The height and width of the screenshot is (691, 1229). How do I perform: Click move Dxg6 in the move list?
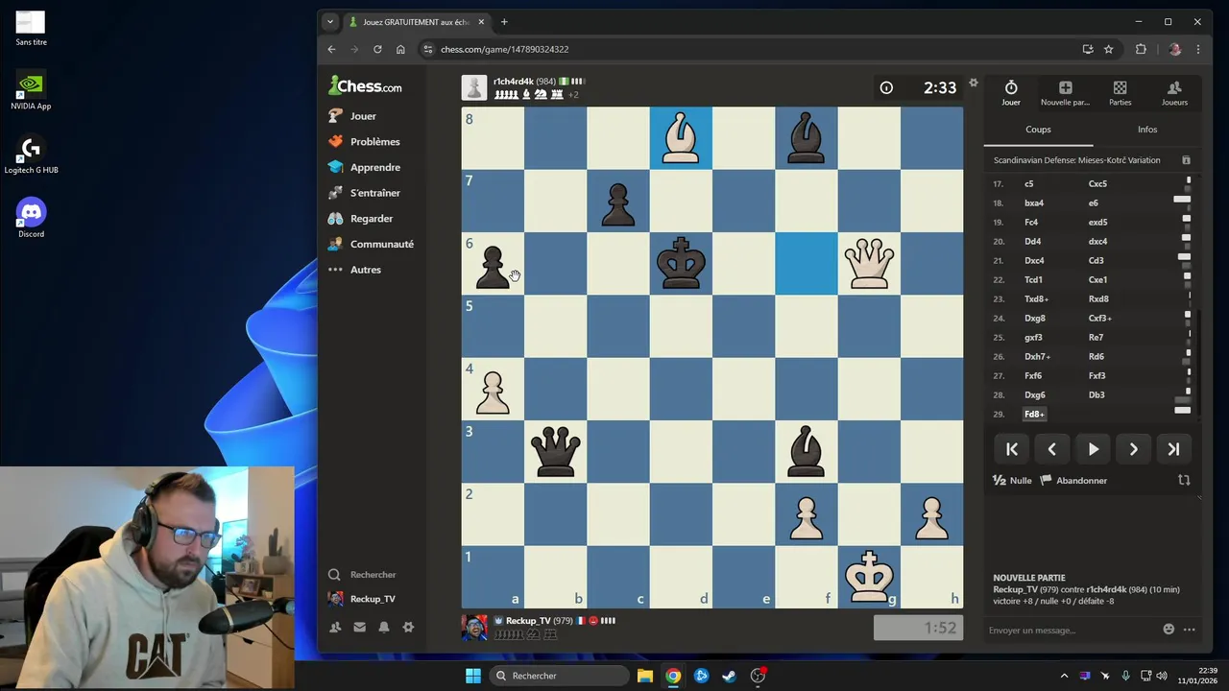(x=1034, y=394)
